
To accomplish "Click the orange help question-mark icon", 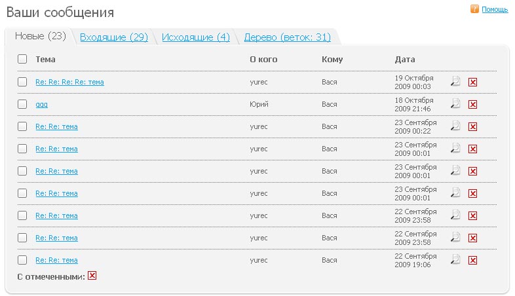I will point(474,9).
